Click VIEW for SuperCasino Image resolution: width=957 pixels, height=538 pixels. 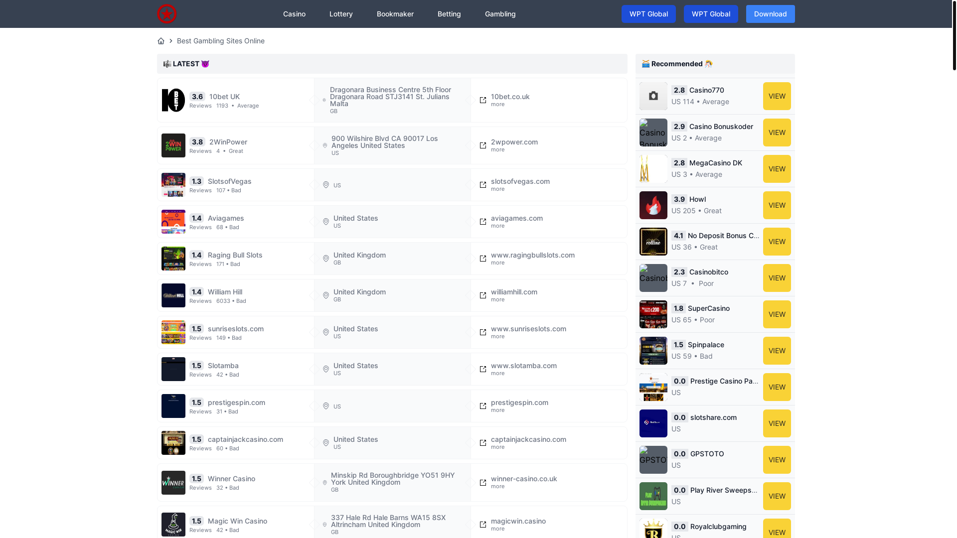pyautogui.click(x=777, y=314)
